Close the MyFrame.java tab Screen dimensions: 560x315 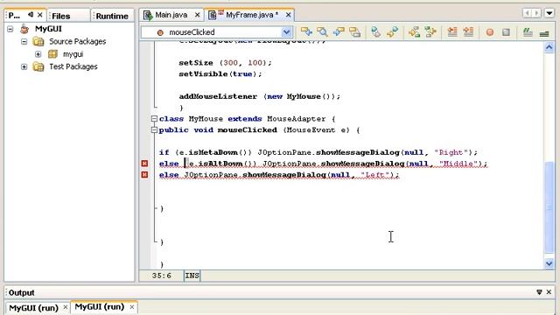tap(288, 15)
